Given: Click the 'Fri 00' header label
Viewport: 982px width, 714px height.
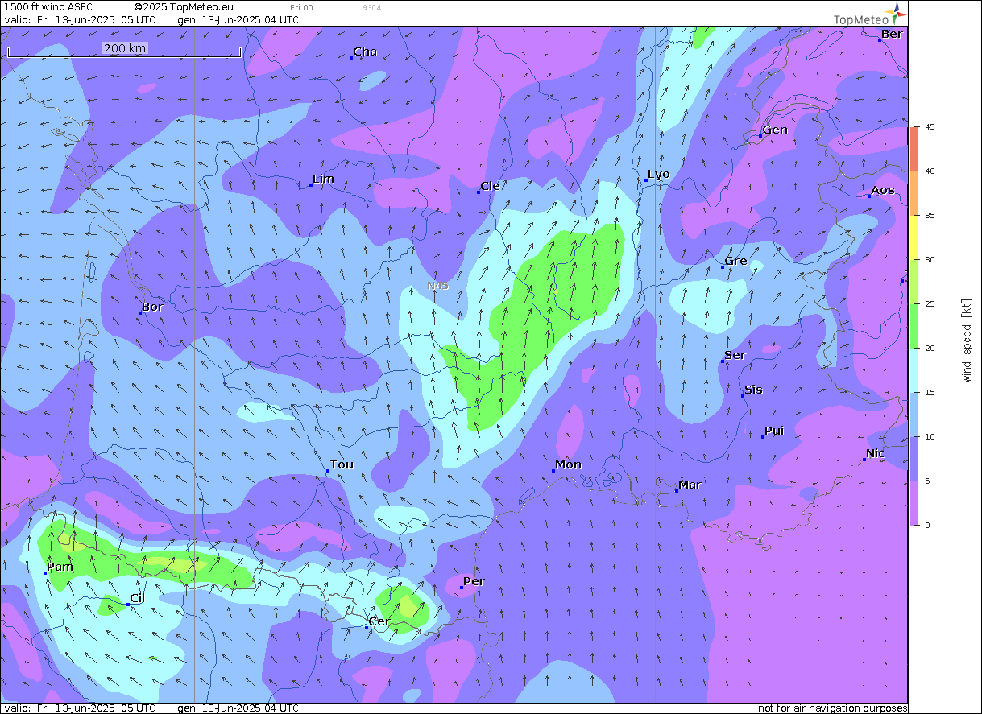Looking at the screenshot, I should pos(301,7).
